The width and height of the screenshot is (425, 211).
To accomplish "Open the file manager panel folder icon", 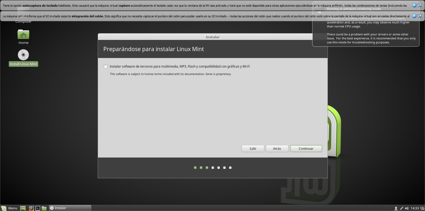I will click(44, 208).
